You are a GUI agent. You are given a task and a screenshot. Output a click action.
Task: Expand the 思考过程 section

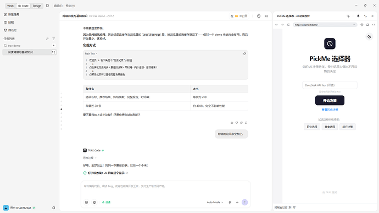click(x=90, y=158)
